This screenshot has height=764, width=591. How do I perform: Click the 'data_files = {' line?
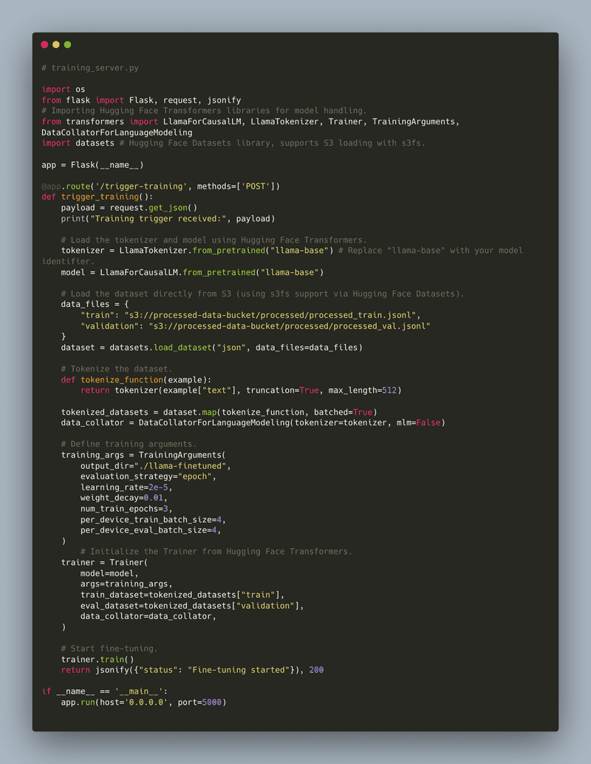coord(95,305)
